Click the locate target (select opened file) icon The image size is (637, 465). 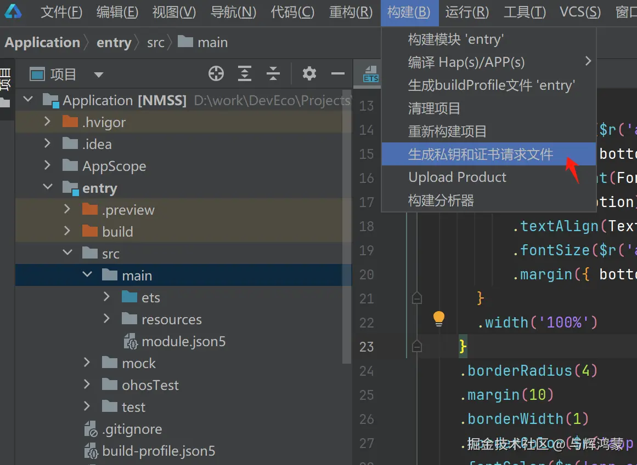[216, 74]
